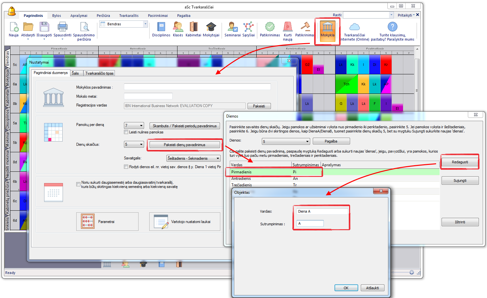Open the Kabinetai classrooms icon
Viewport: 487px width, 298px height.
193,27
